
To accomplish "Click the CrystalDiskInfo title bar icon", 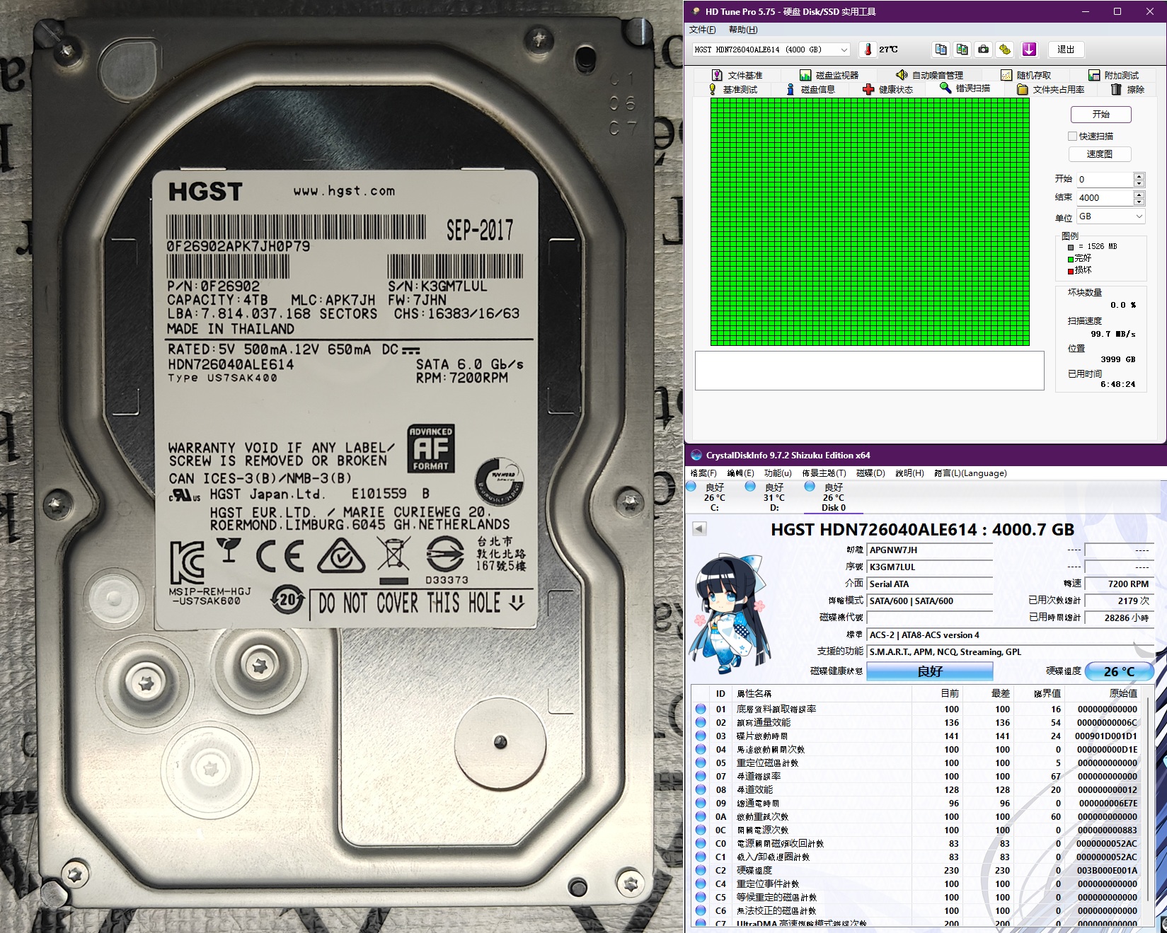I will [x=696, y=456].
